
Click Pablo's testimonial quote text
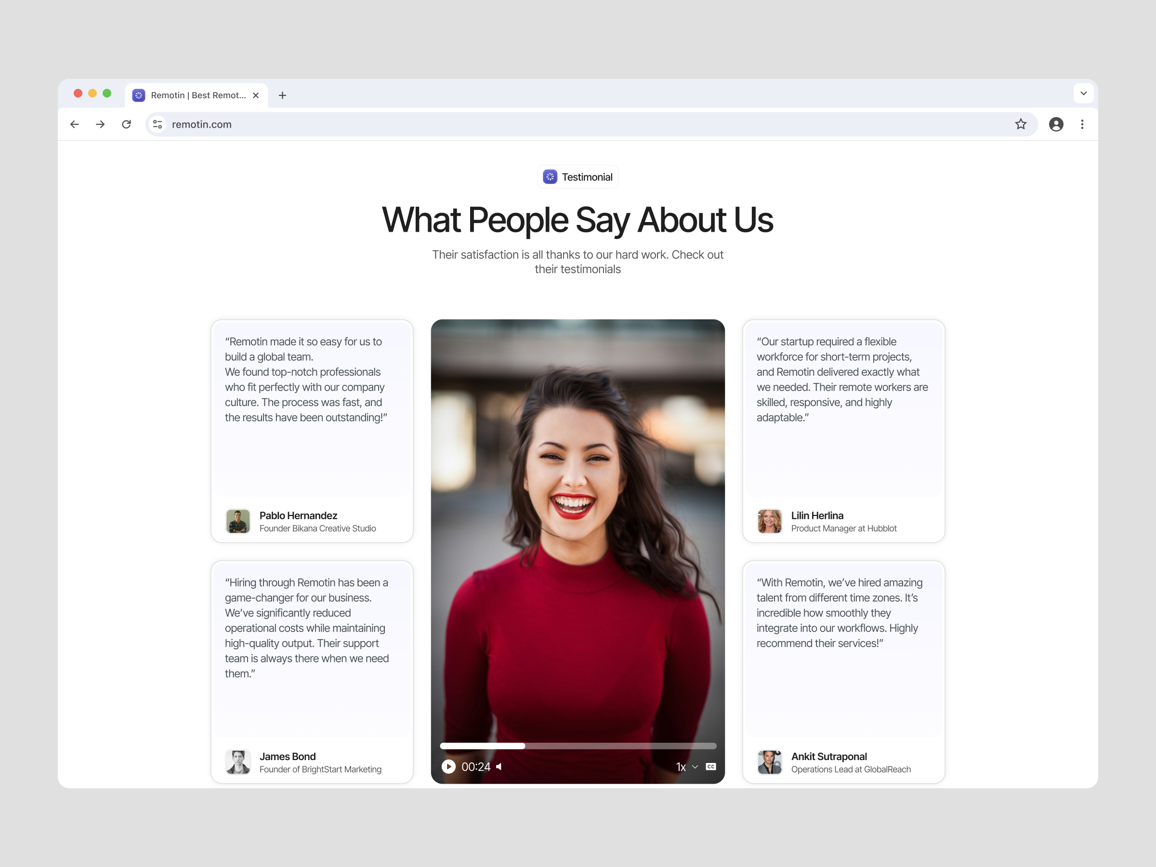pyautogui.click(x=306, y=380)
